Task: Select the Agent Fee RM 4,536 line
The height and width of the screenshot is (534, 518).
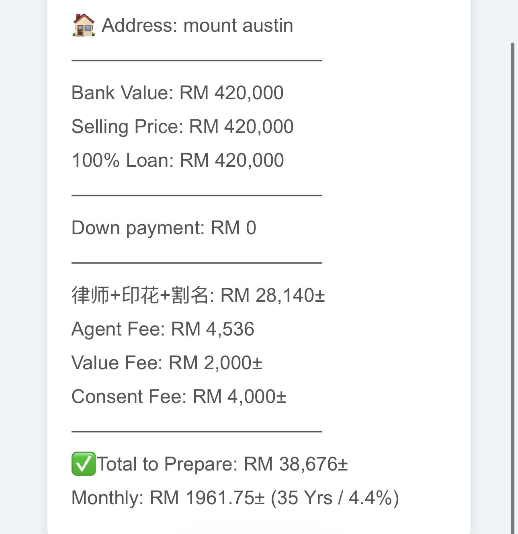Action: pos(162,329)
